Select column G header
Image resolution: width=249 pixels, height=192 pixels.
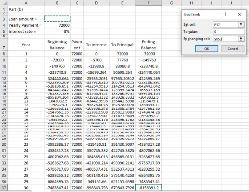(x=172, y=3)
